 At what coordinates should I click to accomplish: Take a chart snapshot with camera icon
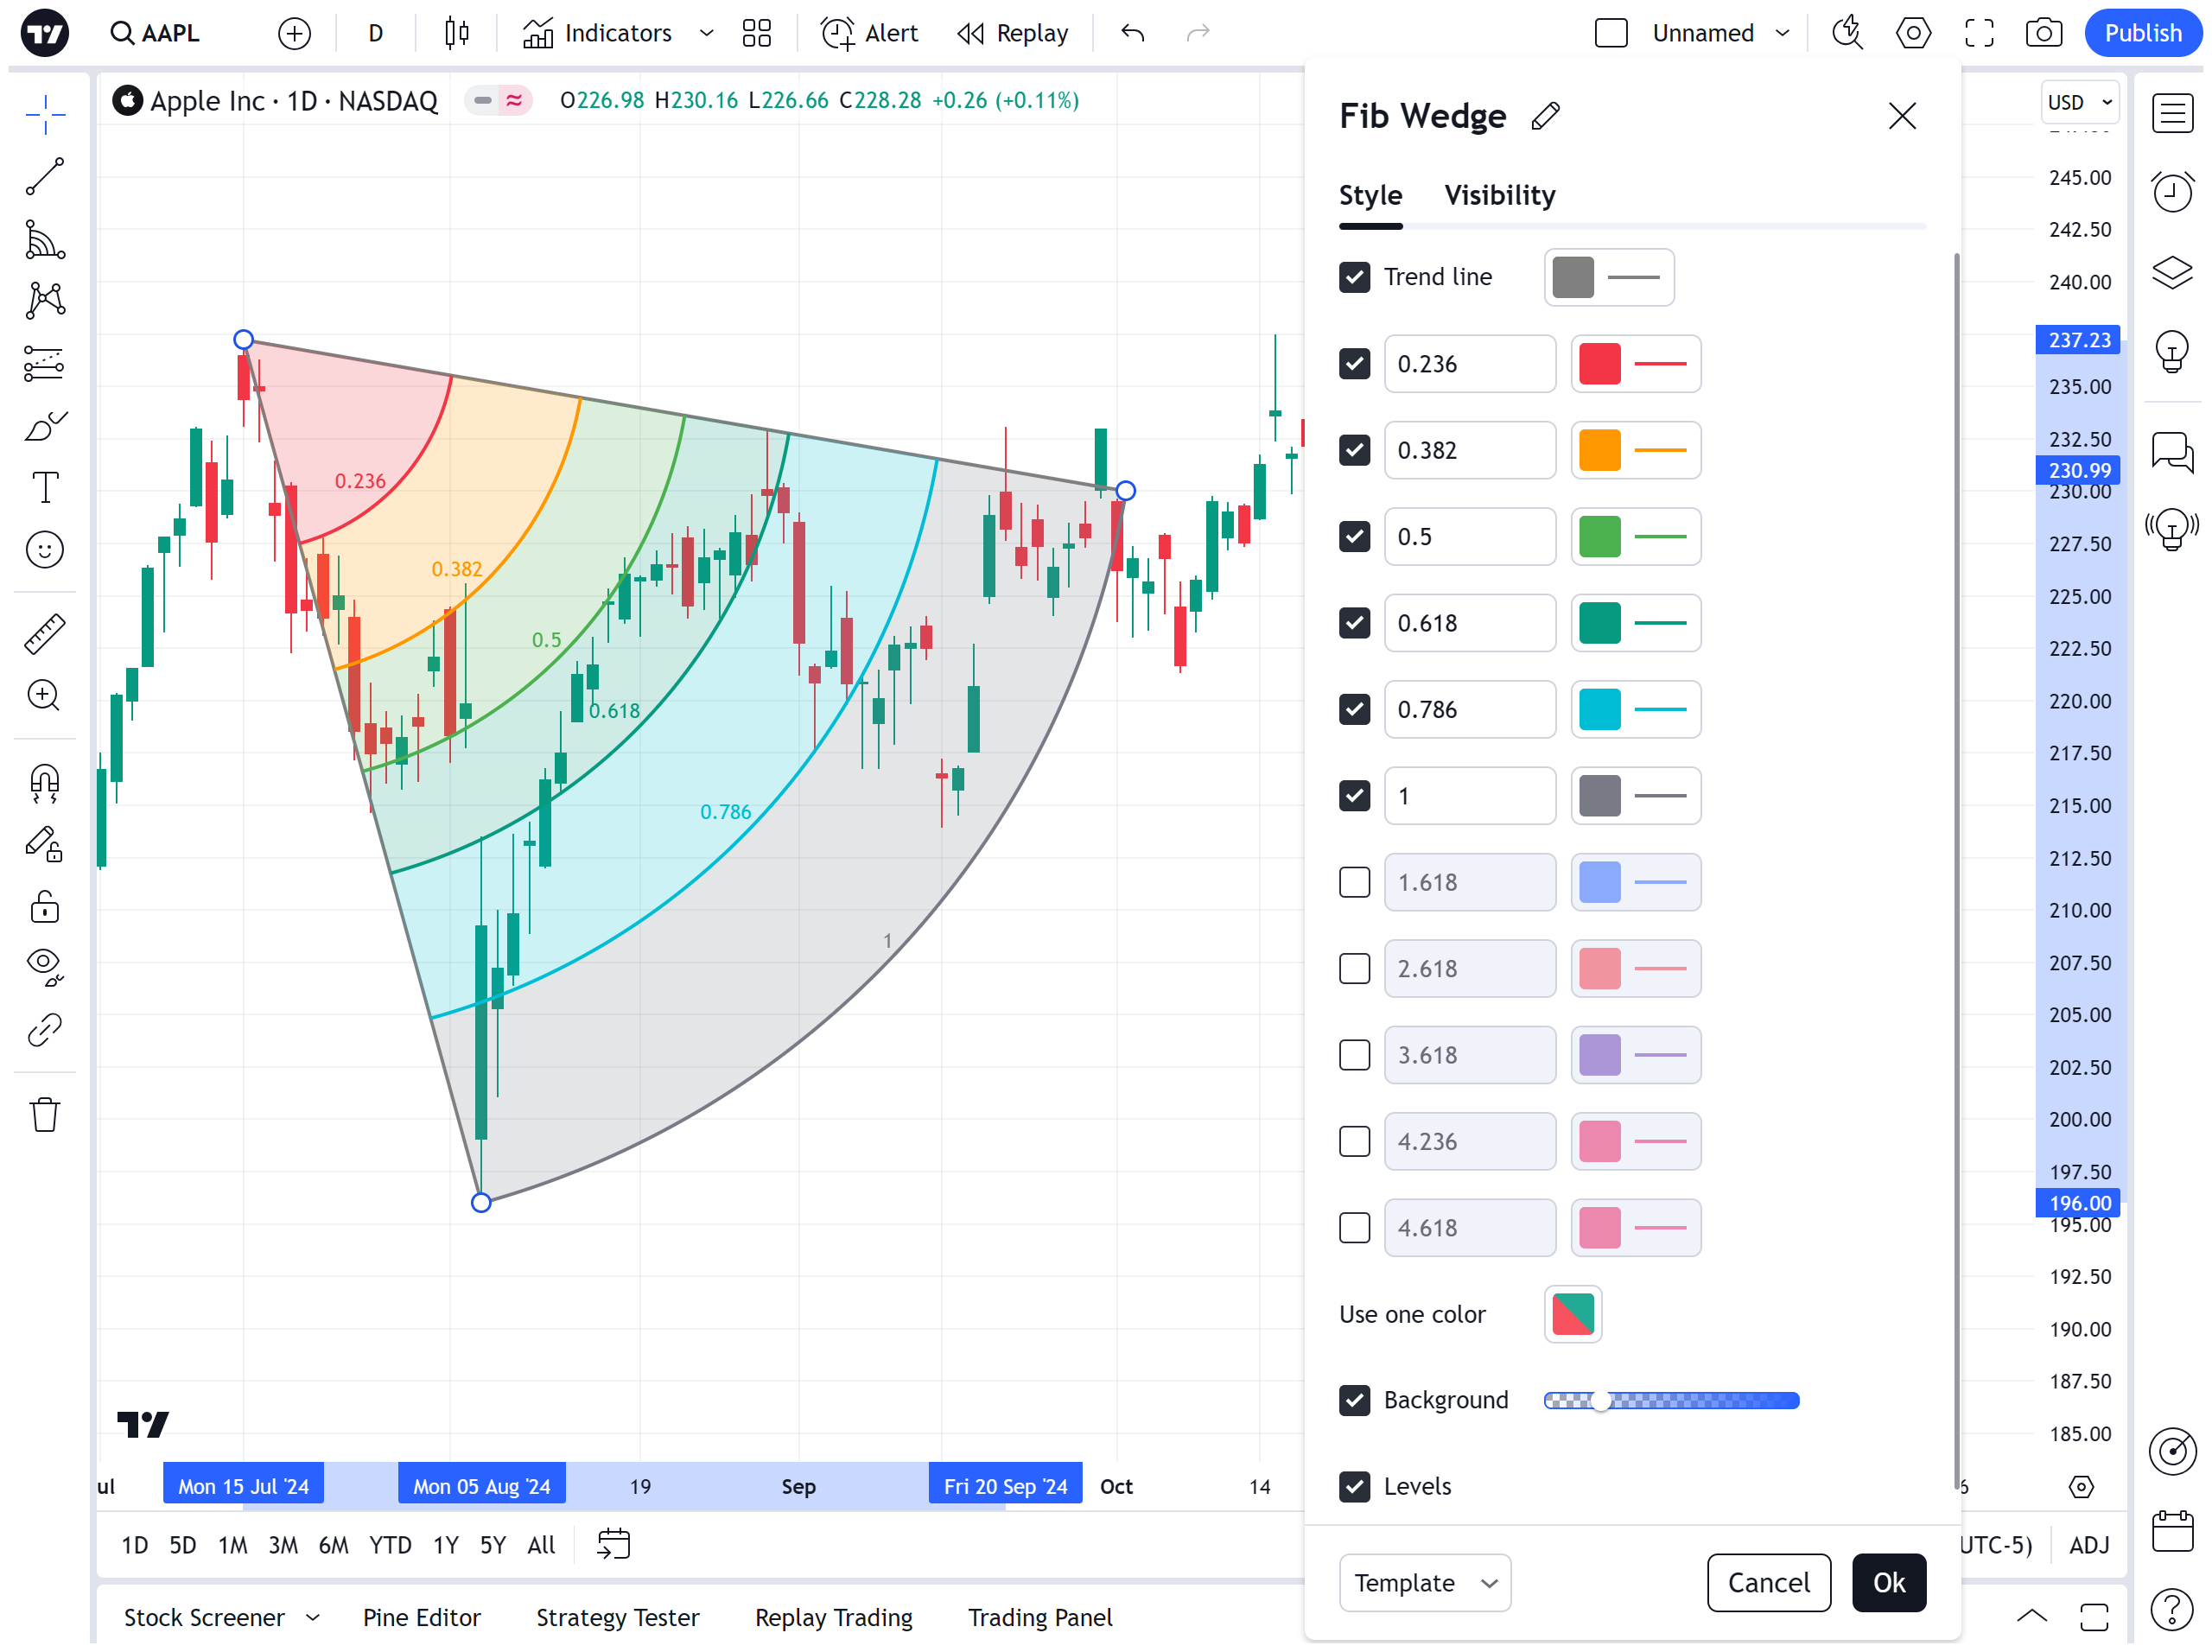point(2043,33)
